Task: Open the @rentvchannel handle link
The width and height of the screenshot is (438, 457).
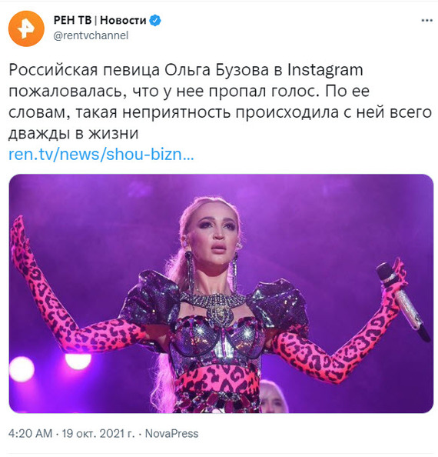Action: [x=91, y=35]
